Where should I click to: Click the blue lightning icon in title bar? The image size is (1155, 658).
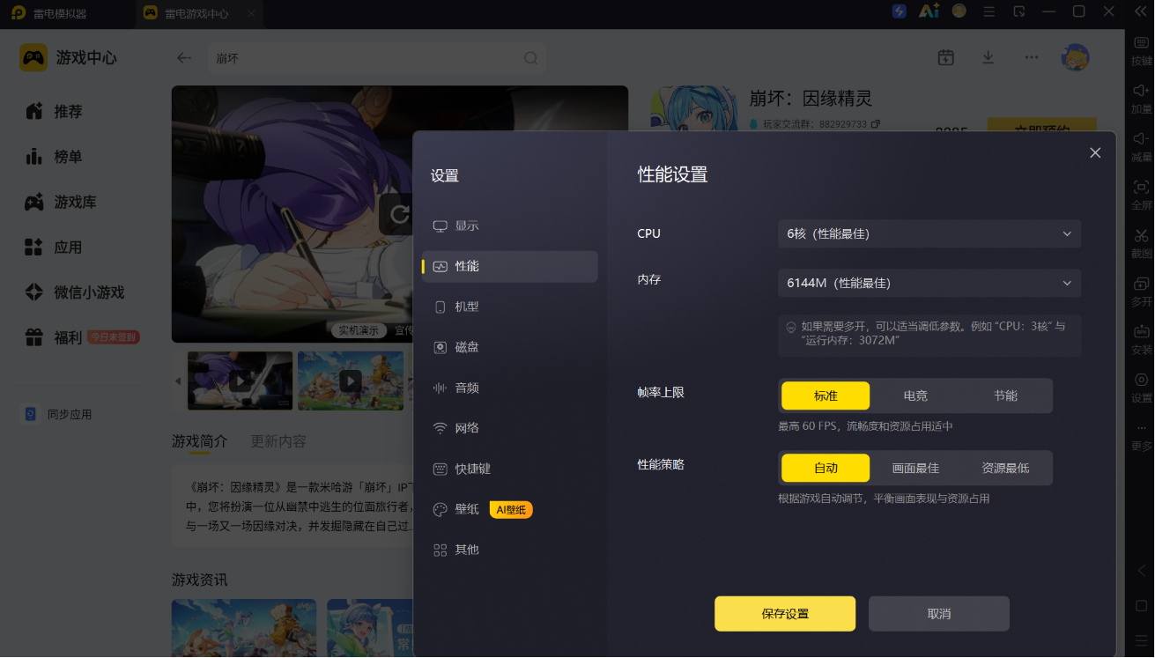[x=899, y=11]
